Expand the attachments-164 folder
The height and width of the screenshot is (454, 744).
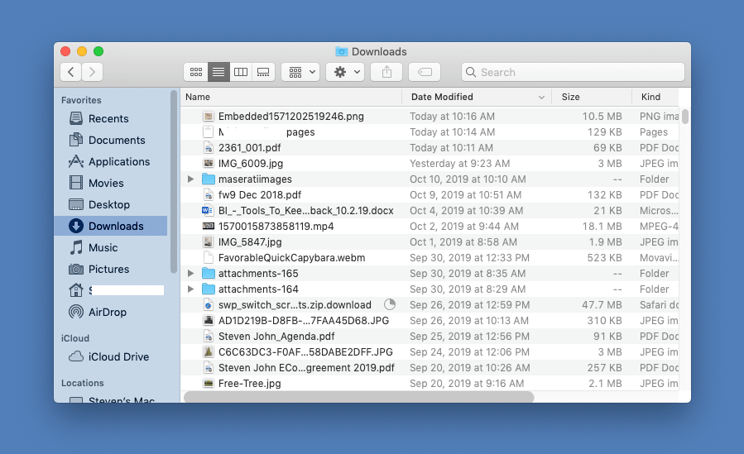pos(190,289)
